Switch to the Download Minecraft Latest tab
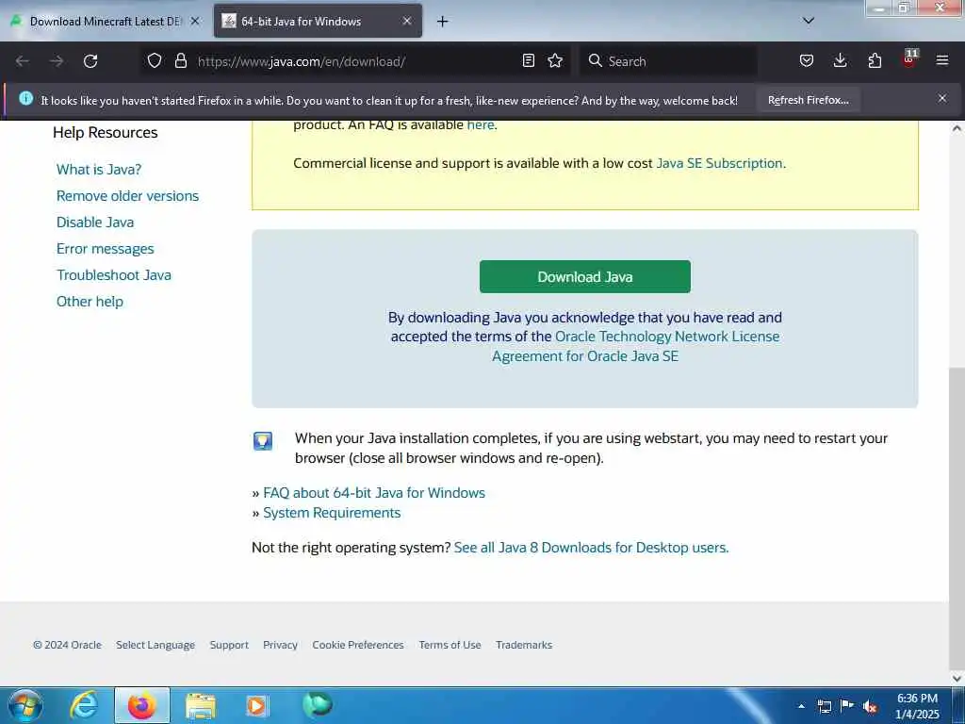Viewport: 965px width, 724px height. (106, 21)
